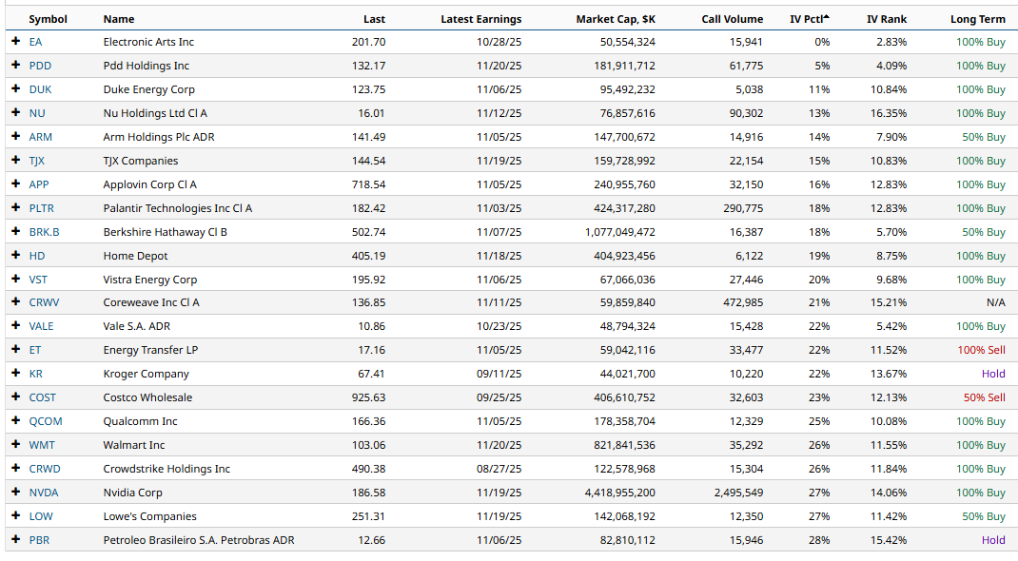Screen dimensions: 1018x561
Task: Click the plus icon beside CRWV
Action: [15, 302]
